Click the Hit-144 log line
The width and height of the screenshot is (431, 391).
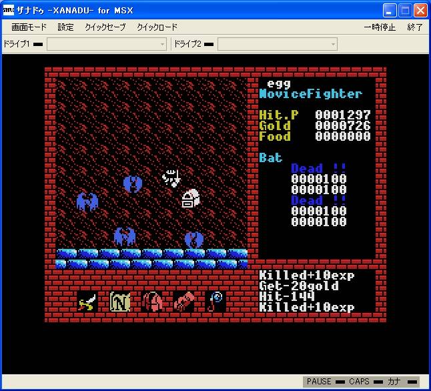click(x=287, y=297)
